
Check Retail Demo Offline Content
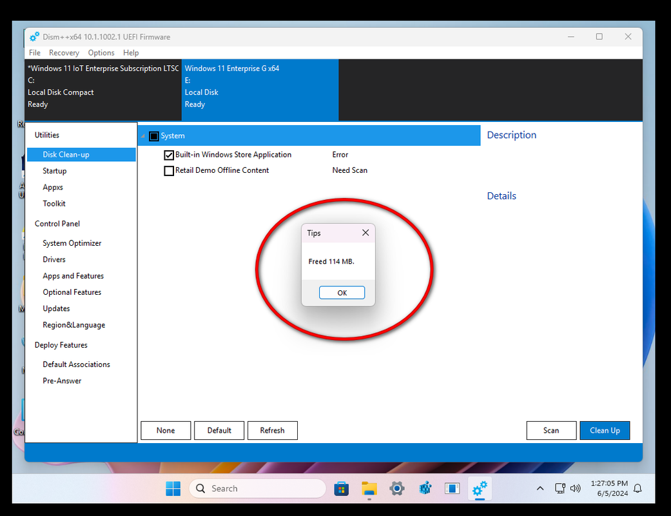coord(169,171)
